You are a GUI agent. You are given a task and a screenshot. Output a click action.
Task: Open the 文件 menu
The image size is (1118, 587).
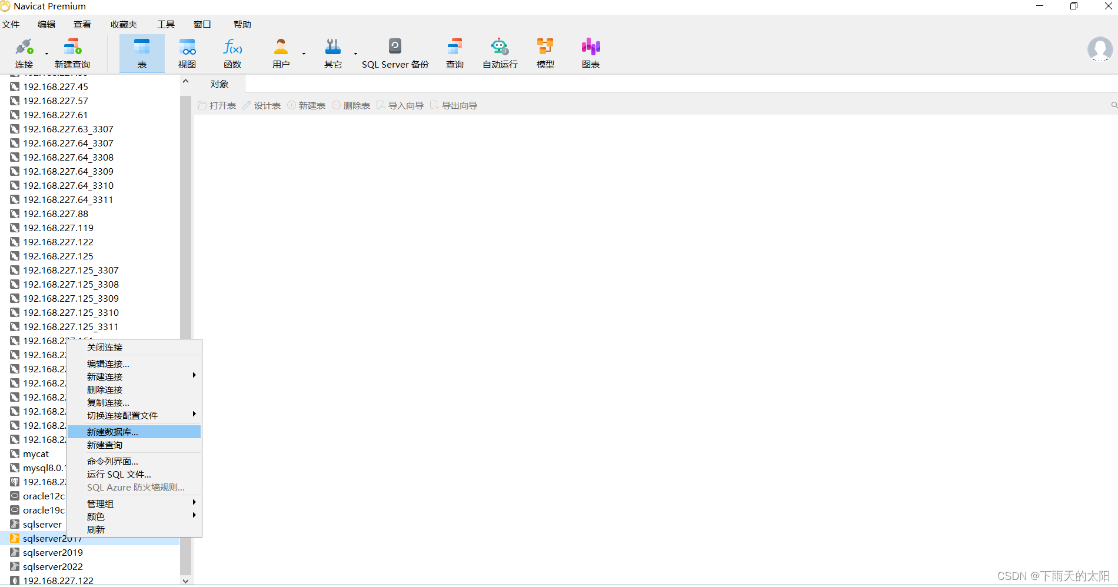pyautogui.click(x=11, y=24)
